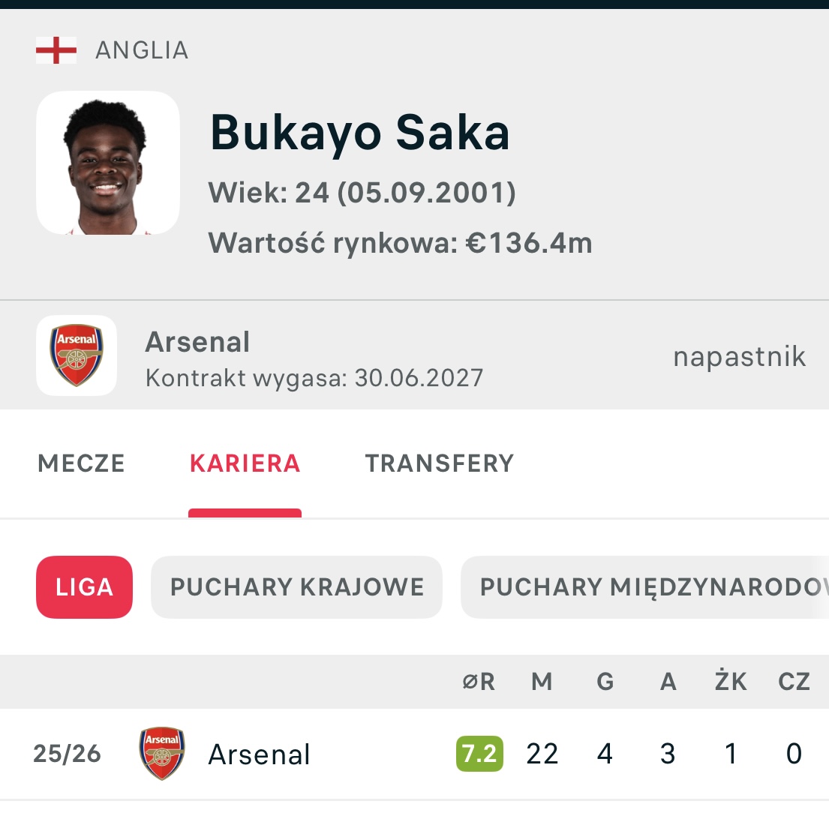This screenshot has height=816, width=829.
Task: Tap the G goals column header
Action: [x=605, y=682]
